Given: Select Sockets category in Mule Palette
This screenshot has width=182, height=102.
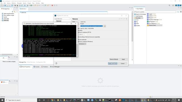Looking at the screenshot, I should [x=137, y=25].
